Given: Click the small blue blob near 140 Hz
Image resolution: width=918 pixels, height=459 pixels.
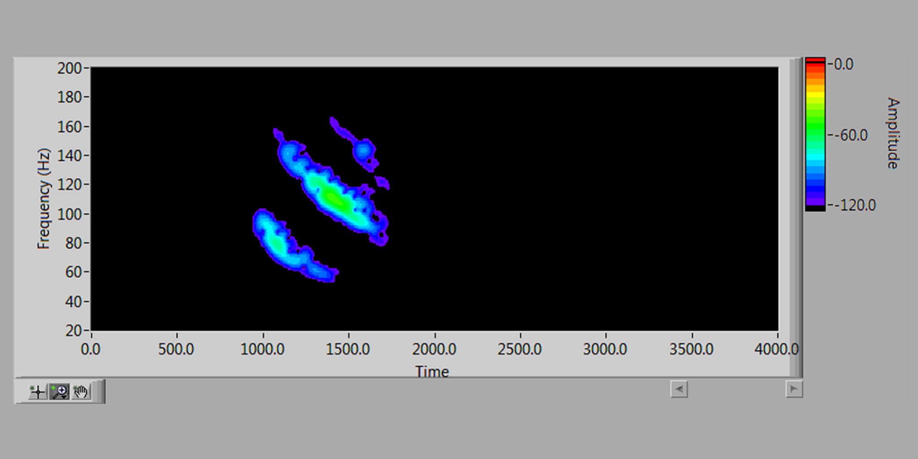Looking at the screenshot, I should pos(363,150).
